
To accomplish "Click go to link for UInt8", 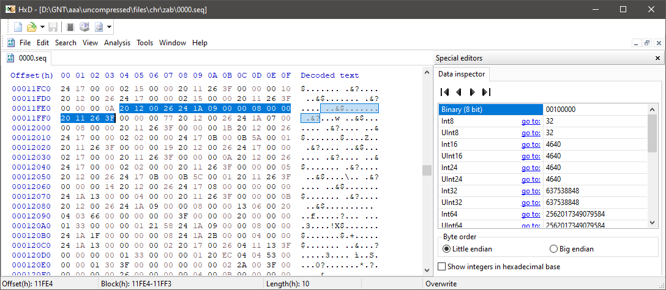I will pos(531,133).
